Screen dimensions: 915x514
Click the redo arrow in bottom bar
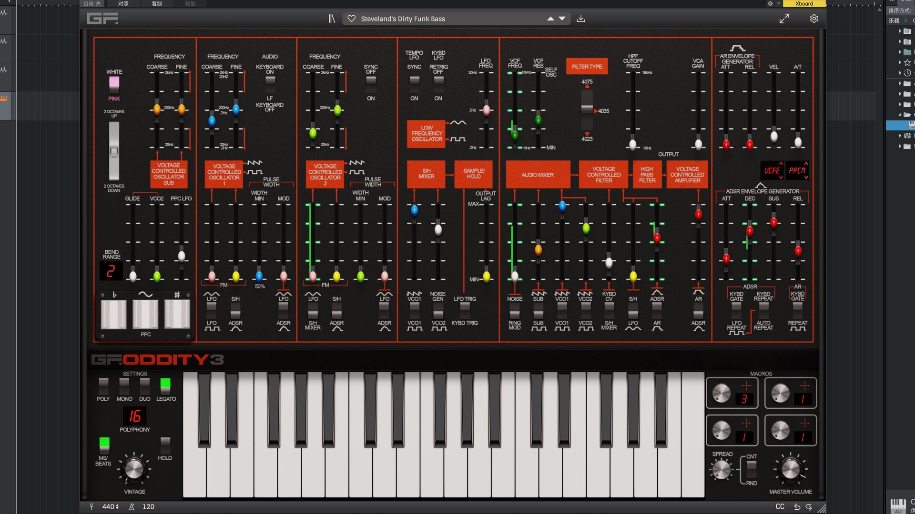[809, 507]
